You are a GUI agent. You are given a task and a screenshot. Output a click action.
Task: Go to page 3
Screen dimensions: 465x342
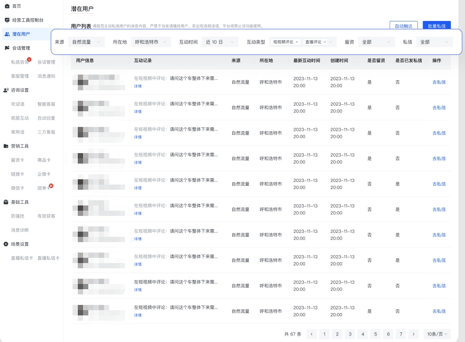tap(350, 334)
